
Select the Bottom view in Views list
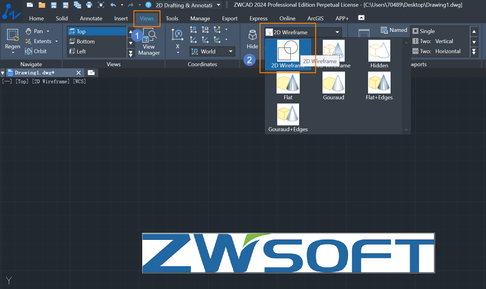click(97, 41)
